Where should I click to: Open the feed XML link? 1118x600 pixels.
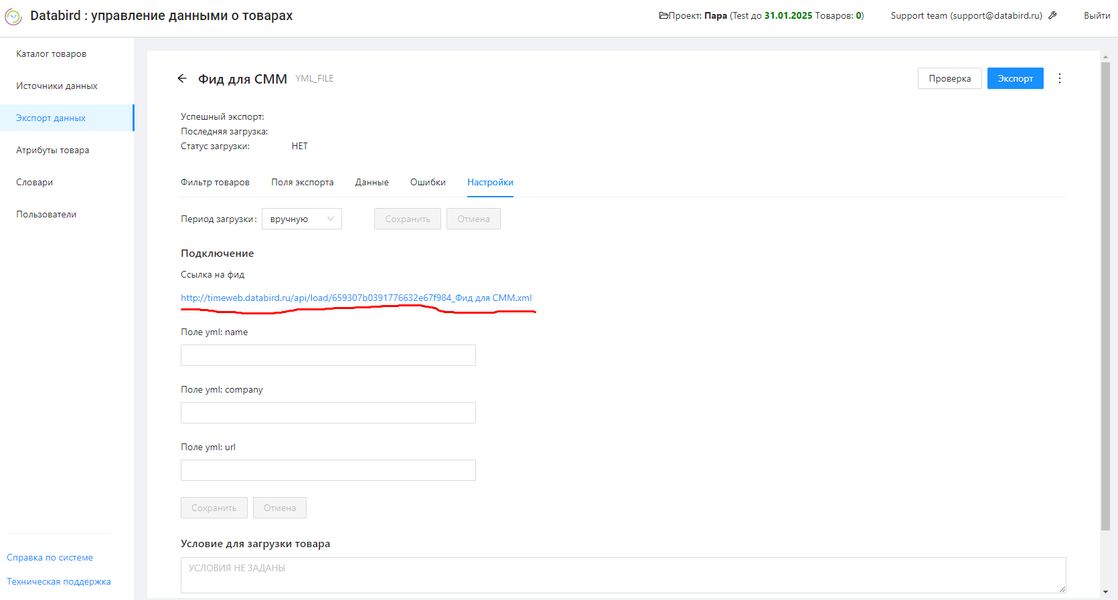[x=356, y=298]
